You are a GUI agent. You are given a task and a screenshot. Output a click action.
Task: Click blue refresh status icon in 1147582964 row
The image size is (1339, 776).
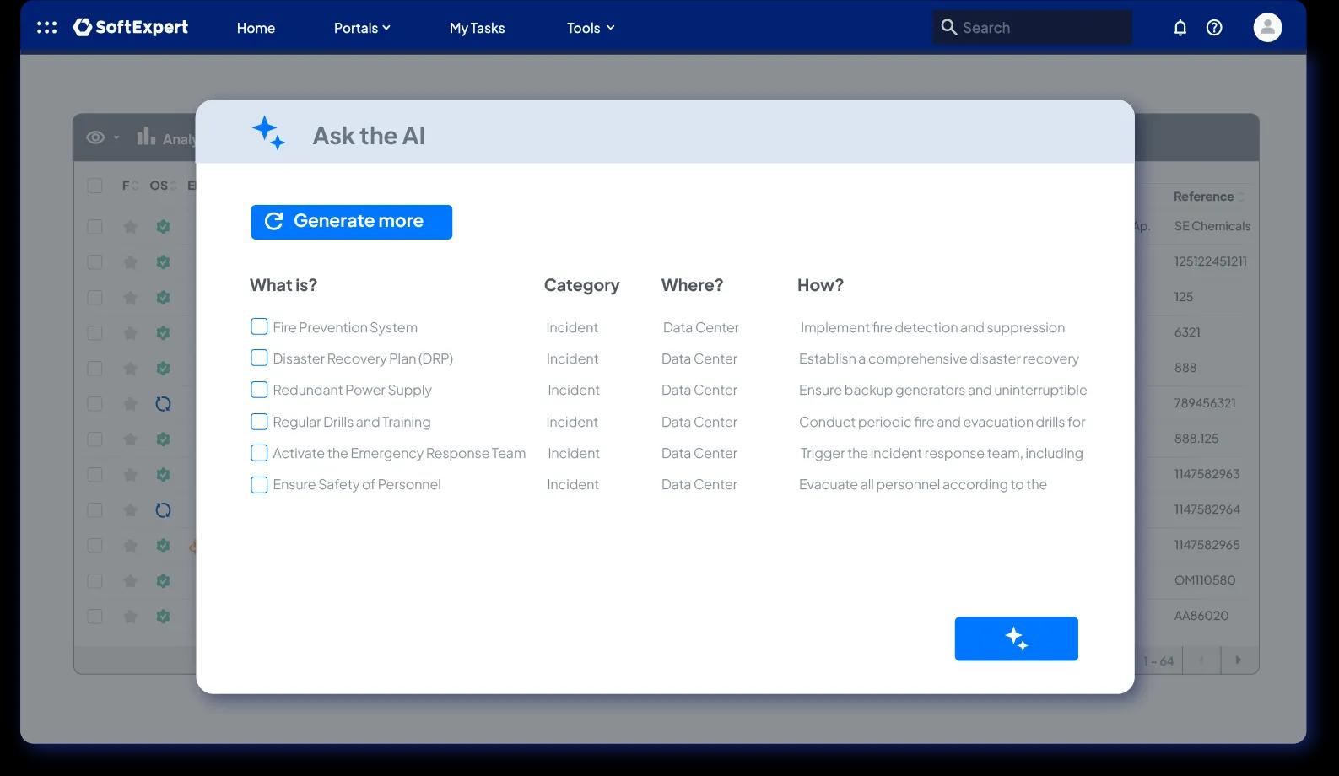(163, 510)
